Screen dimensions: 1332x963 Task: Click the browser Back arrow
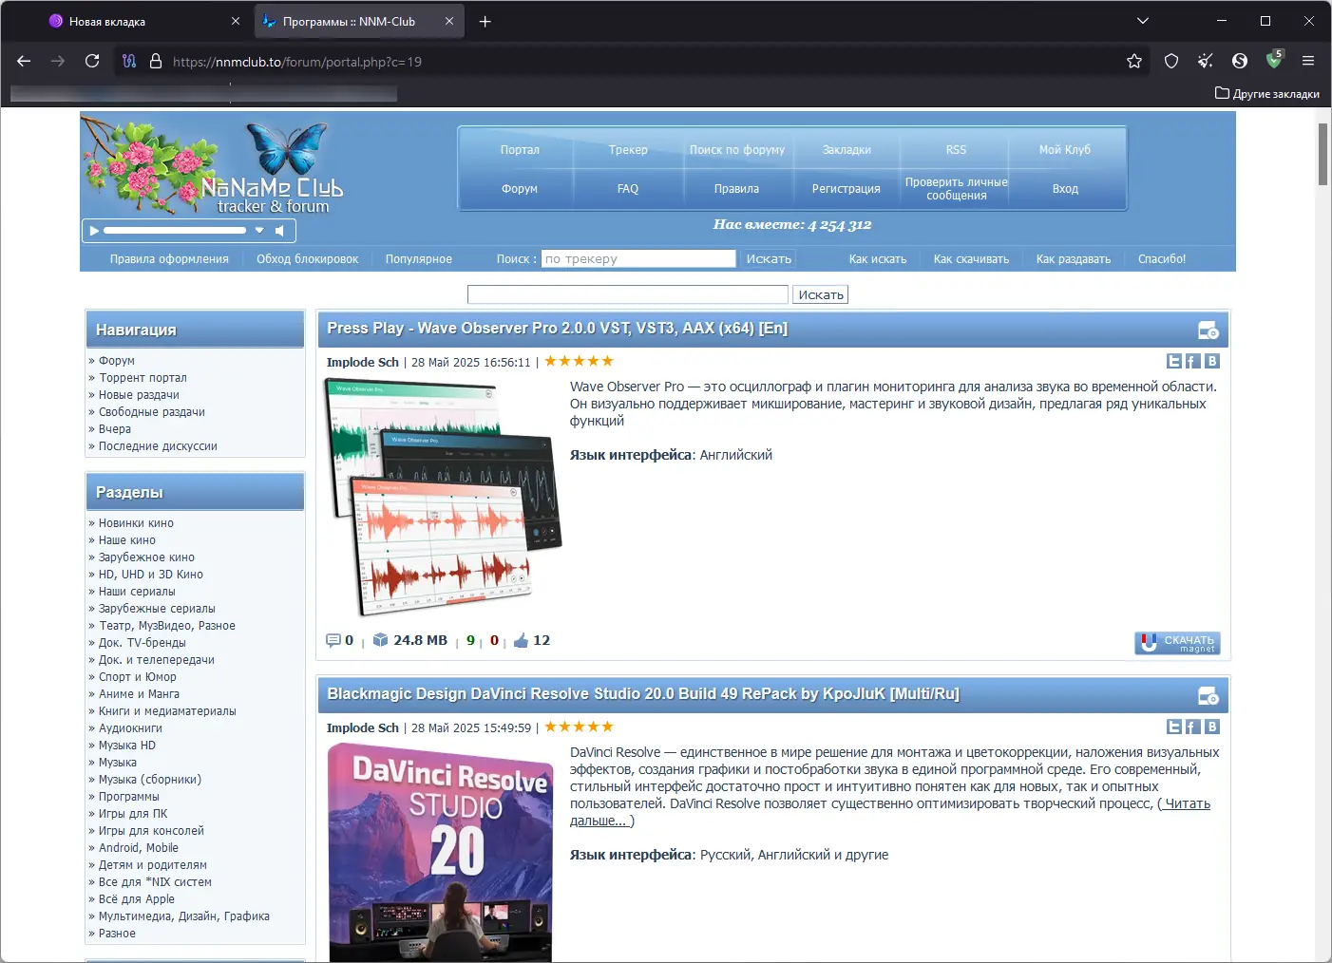[24, 61]
